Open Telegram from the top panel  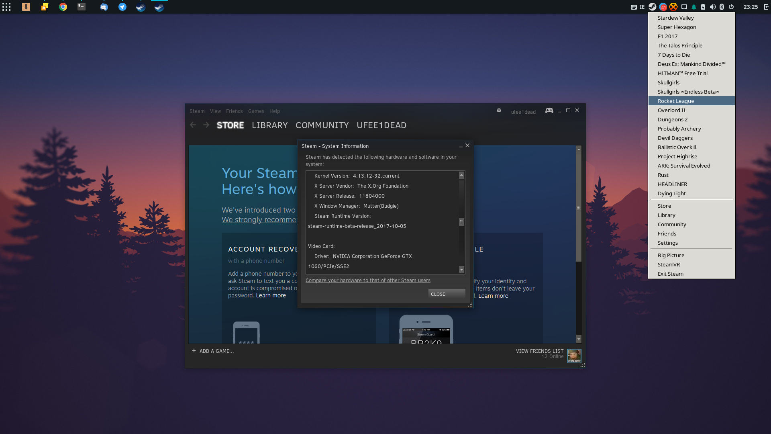point(122,7)
